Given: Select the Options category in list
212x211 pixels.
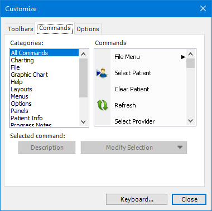Looking at the screenshot, I should [45, 104].
